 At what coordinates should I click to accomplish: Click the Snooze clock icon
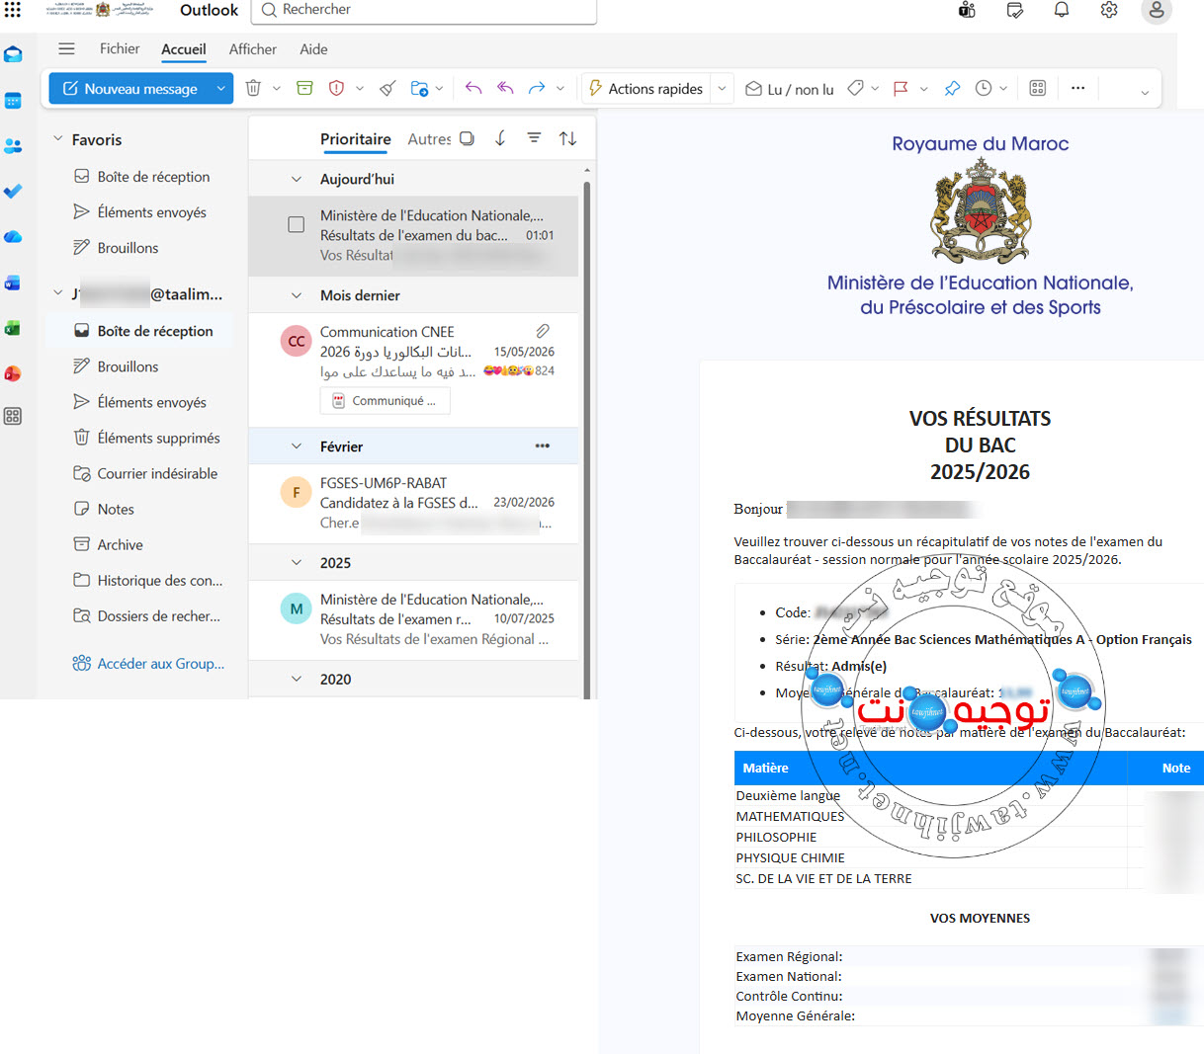tap(984, 88)
